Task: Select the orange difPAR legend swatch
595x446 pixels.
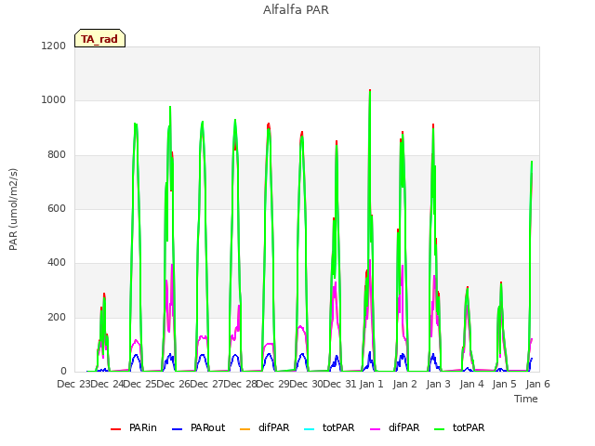Action: coord(245,428)
